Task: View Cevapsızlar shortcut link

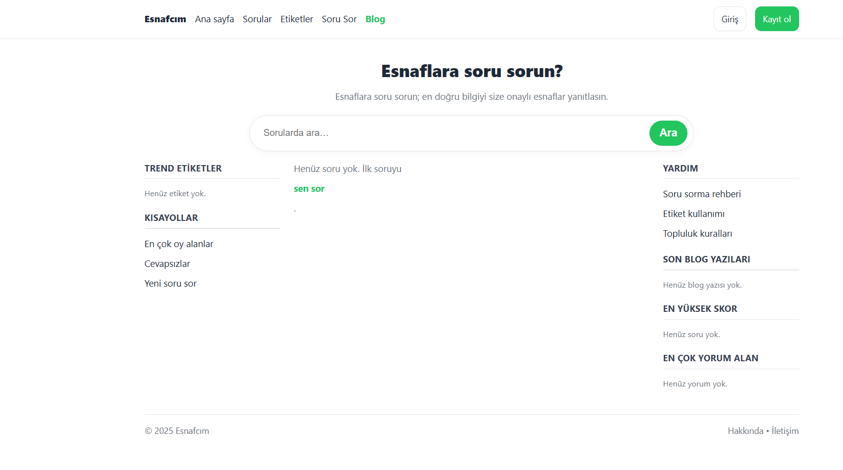Action: (x=167, y=264)
